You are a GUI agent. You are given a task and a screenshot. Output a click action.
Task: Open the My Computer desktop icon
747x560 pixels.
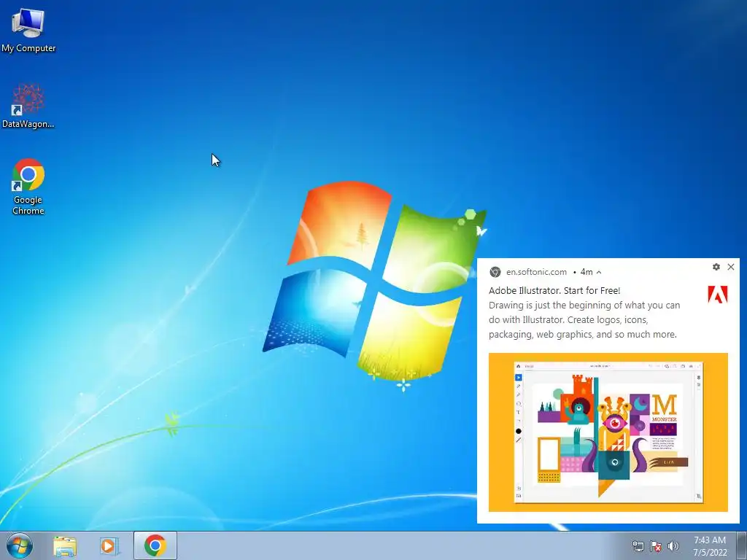[x=28, y=29]
